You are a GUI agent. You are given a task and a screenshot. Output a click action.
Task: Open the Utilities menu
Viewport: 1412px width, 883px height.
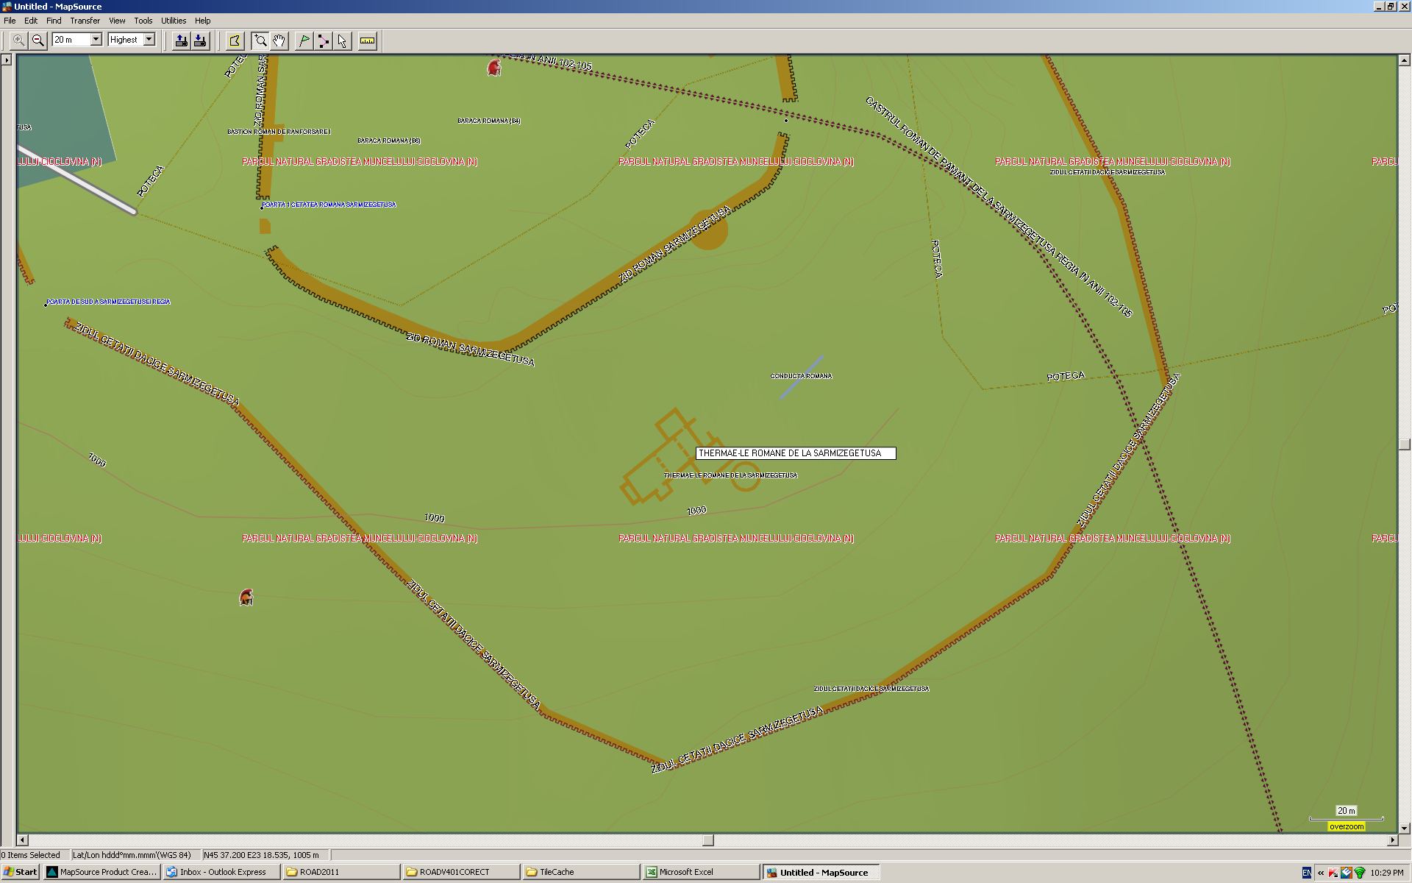tap(174, 21)
